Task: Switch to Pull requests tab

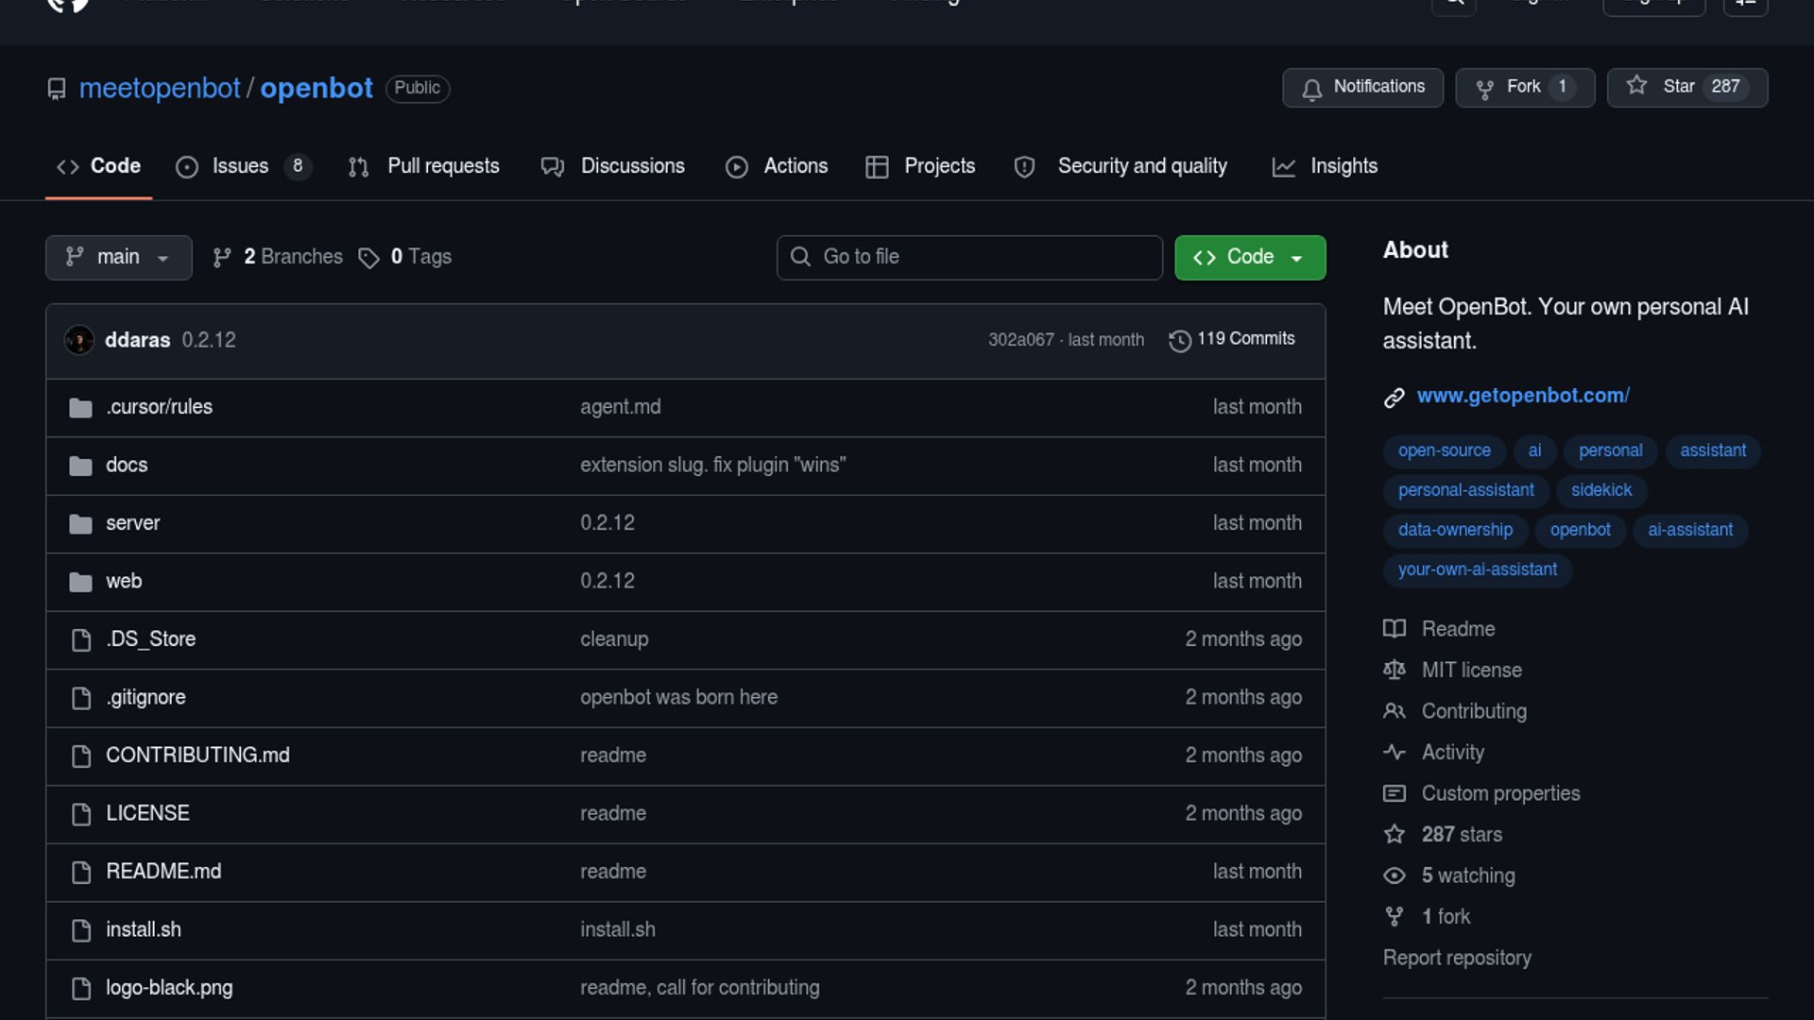Action: click(x=442, y=166)
